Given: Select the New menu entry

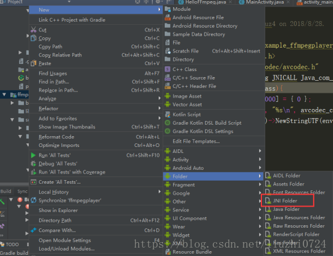Looking at the screenshot, I should pyautogui.click(x=96, y=10).
